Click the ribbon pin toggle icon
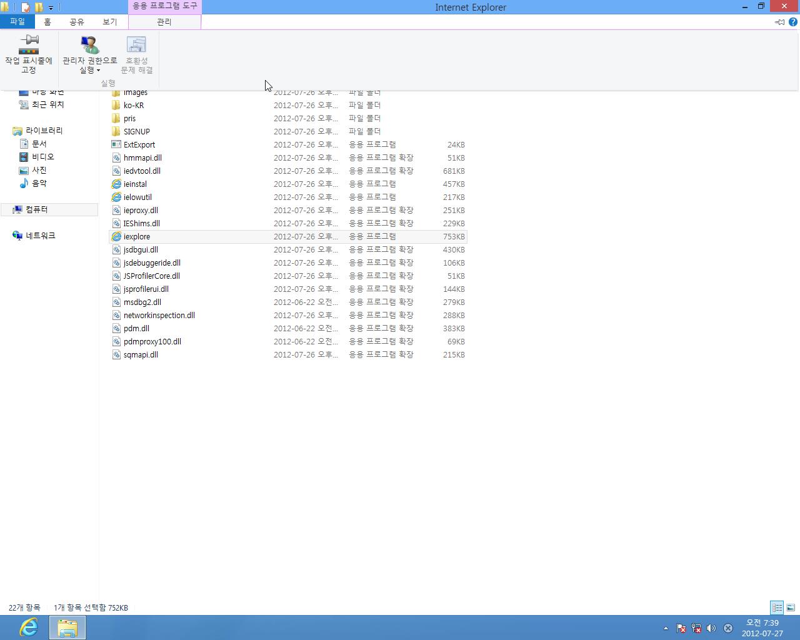Screen dimensions: 800x640 [x=780, y=22]
